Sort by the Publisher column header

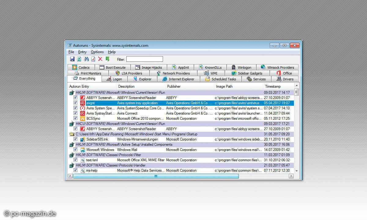174,86
